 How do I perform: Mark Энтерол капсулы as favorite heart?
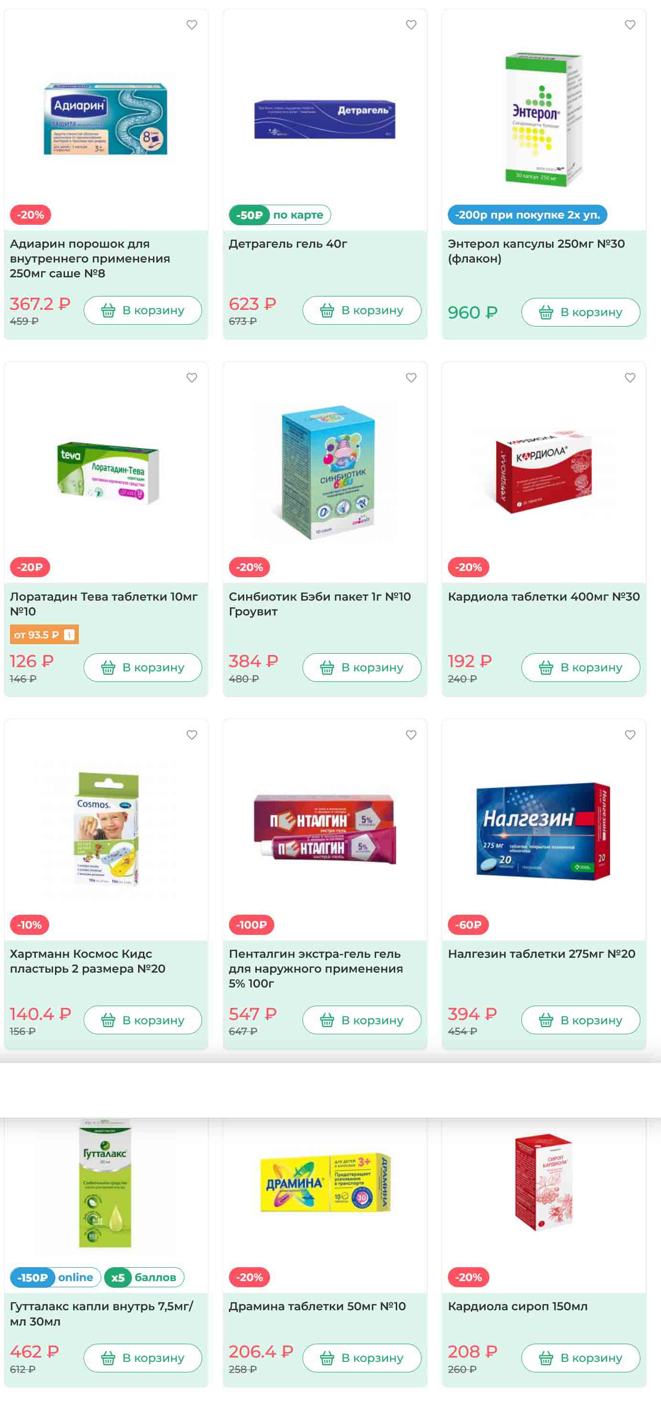[x=630, y=24]
